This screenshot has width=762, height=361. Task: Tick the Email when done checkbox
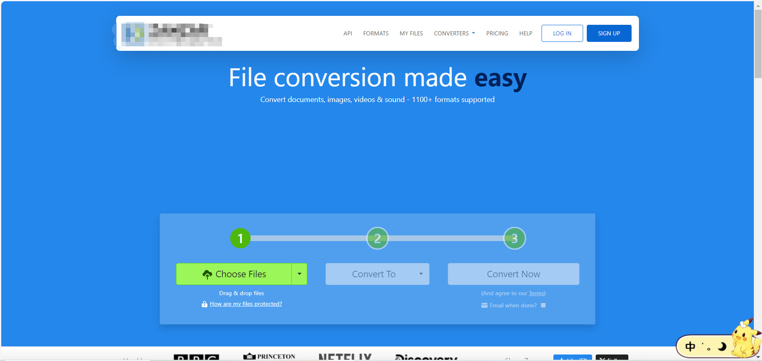pos(543,305)
